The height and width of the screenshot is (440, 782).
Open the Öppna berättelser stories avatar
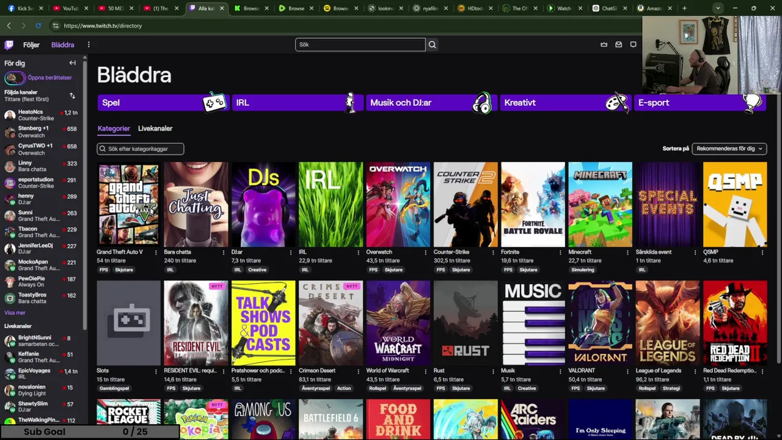(x=15, y=78)
